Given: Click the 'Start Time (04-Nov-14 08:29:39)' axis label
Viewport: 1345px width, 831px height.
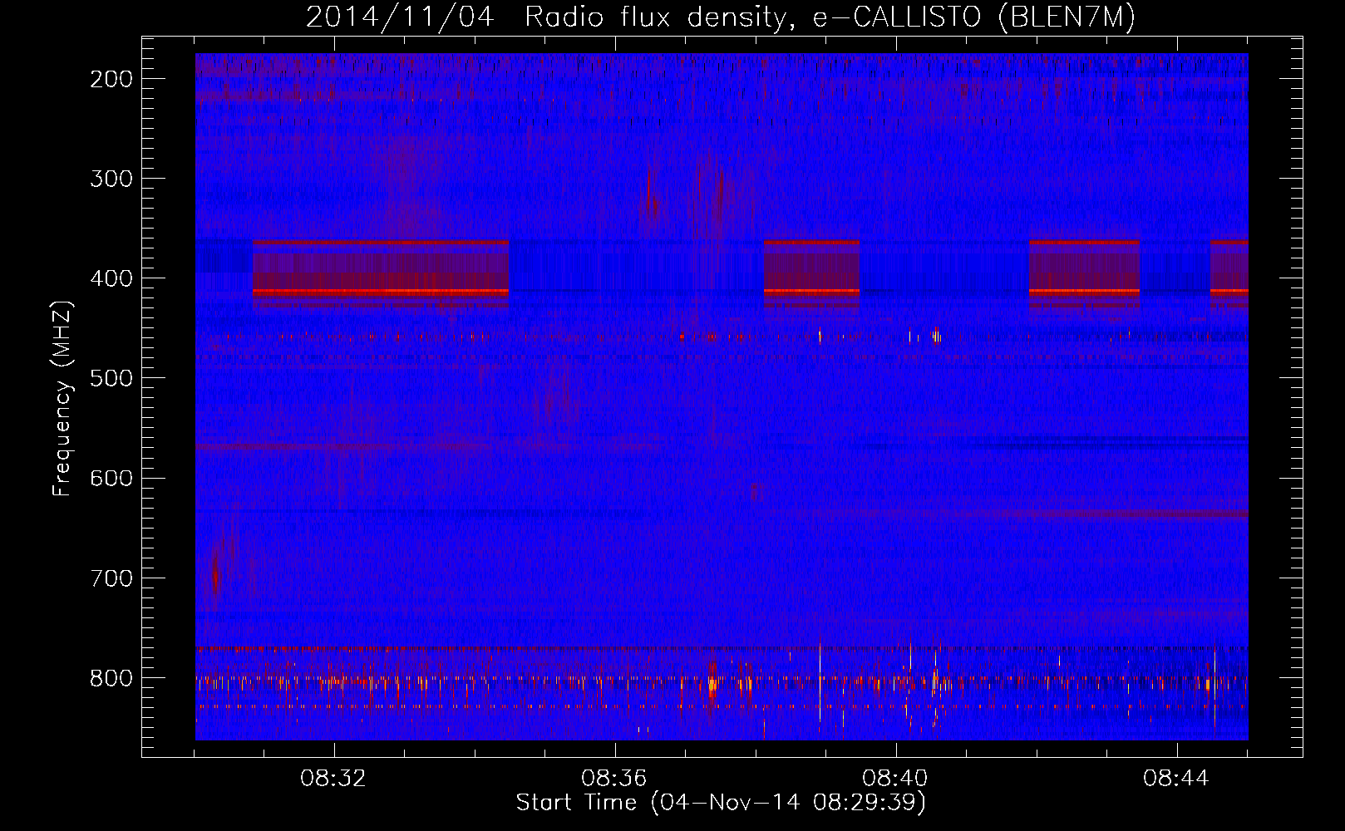Looking at the screenshot, I should (x=721, y=803).
